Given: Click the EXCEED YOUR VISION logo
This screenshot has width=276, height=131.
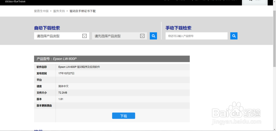Looking at the screenshot, I should (15, 1).
